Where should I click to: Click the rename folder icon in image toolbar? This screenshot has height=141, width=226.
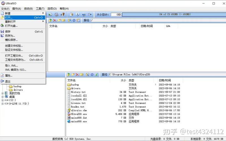pyautogui.click(x=63, y=20)
